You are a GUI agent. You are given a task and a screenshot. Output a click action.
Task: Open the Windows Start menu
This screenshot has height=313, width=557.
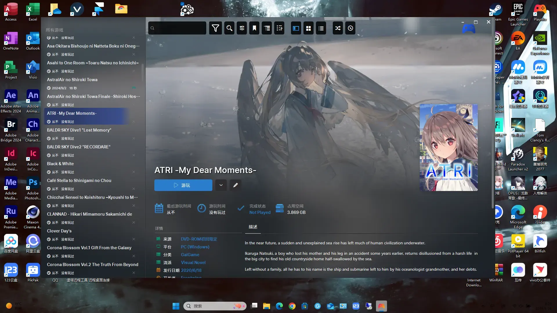[x=176, y=306]
